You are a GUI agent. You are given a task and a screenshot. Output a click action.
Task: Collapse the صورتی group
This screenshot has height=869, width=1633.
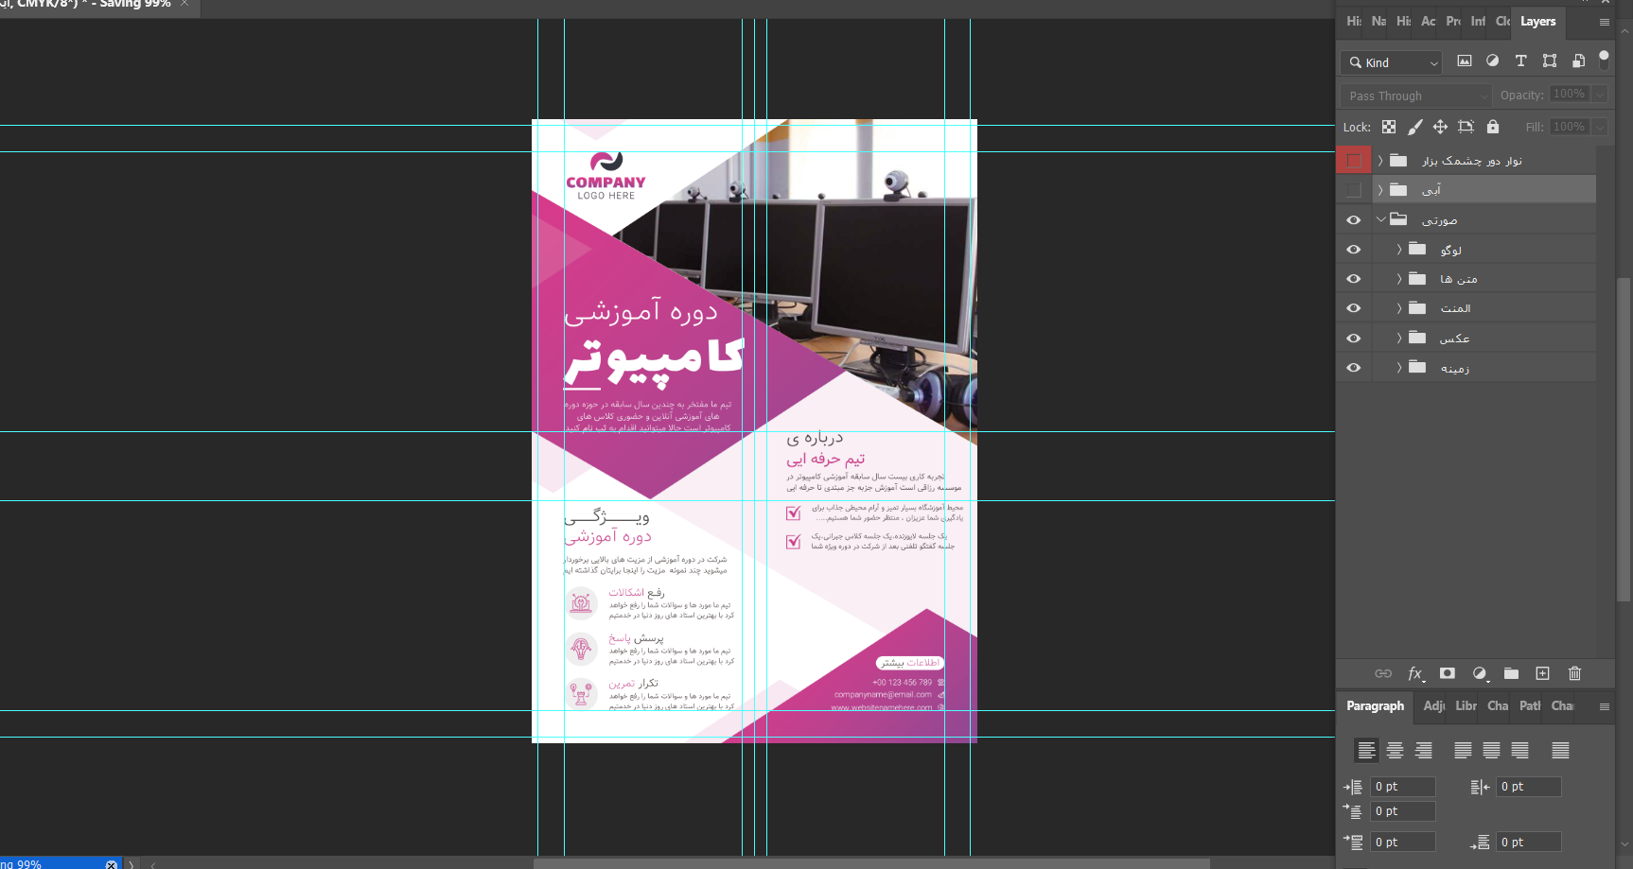[x=1380, y=220]
